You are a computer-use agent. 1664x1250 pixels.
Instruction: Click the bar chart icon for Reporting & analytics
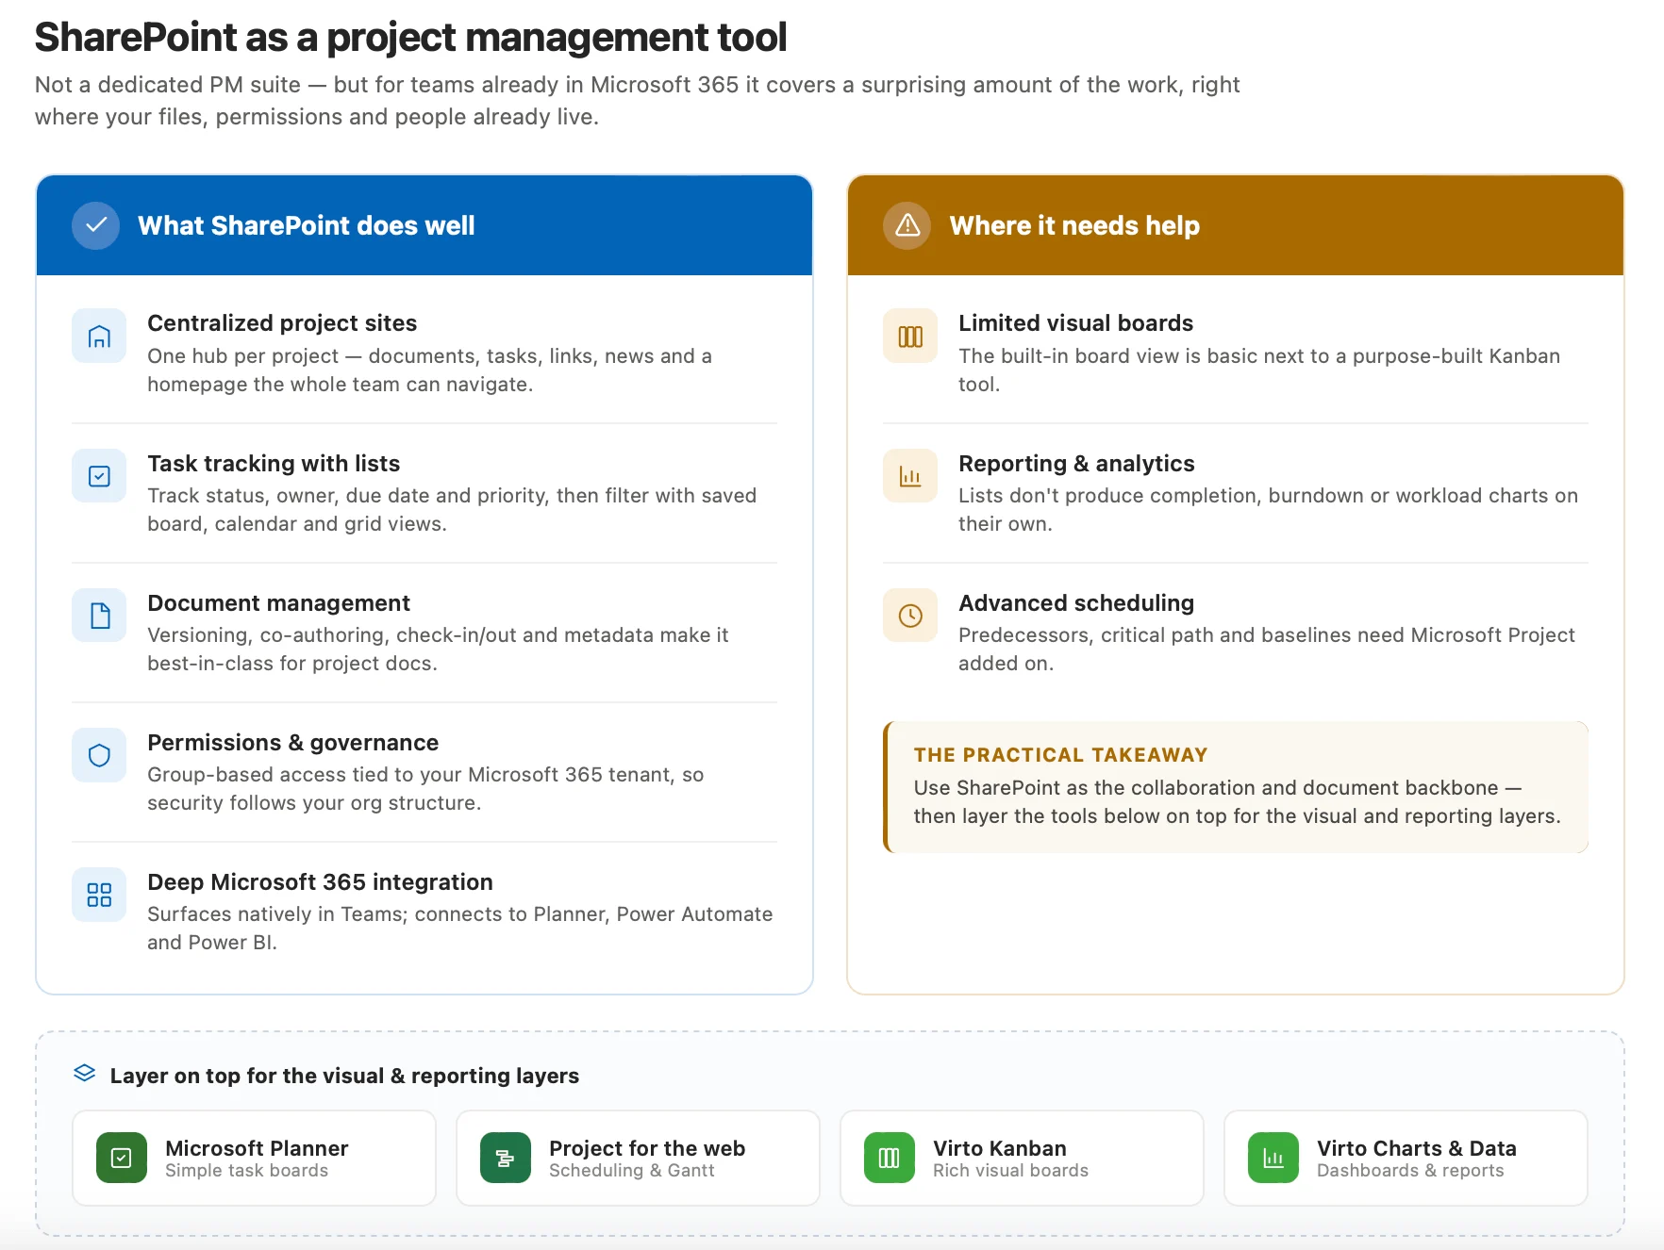tap(910, 476)
